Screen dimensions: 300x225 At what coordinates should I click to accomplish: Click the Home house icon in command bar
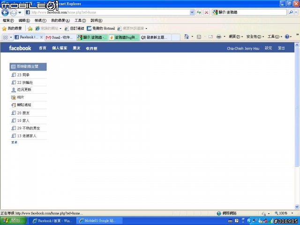[187, 37]
